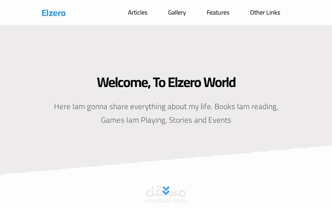The width and height of the screenshot is (332, 208).
Task: Click the Elzero logo
Action: point(54,13)
